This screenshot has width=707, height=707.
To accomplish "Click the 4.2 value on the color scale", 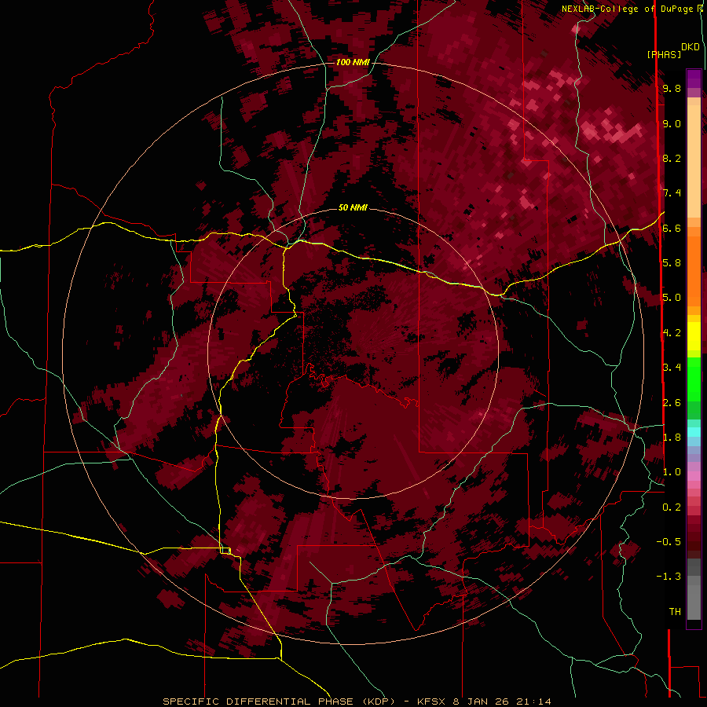I will tap(672, 333).
